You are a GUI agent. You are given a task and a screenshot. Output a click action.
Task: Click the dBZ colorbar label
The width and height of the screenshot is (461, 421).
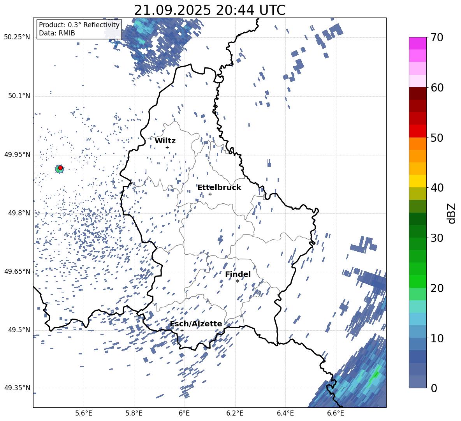click(x=452, y=213)
